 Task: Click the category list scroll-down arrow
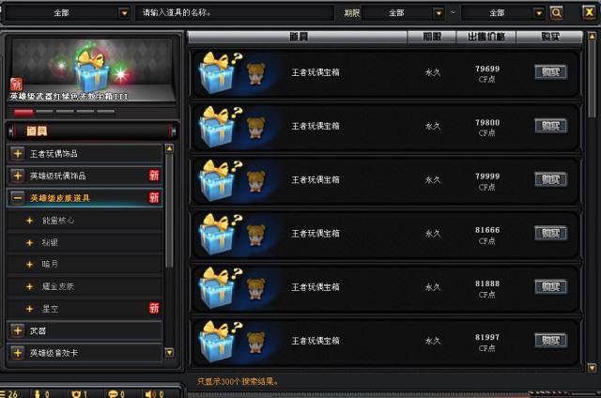click(169, 352)
